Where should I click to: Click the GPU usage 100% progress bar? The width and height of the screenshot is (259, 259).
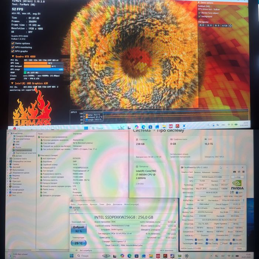tap(44, 70)
